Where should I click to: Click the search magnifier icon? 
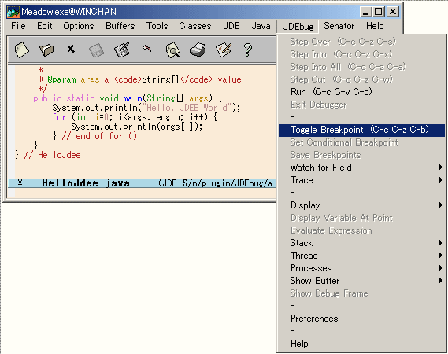(173, 50)
